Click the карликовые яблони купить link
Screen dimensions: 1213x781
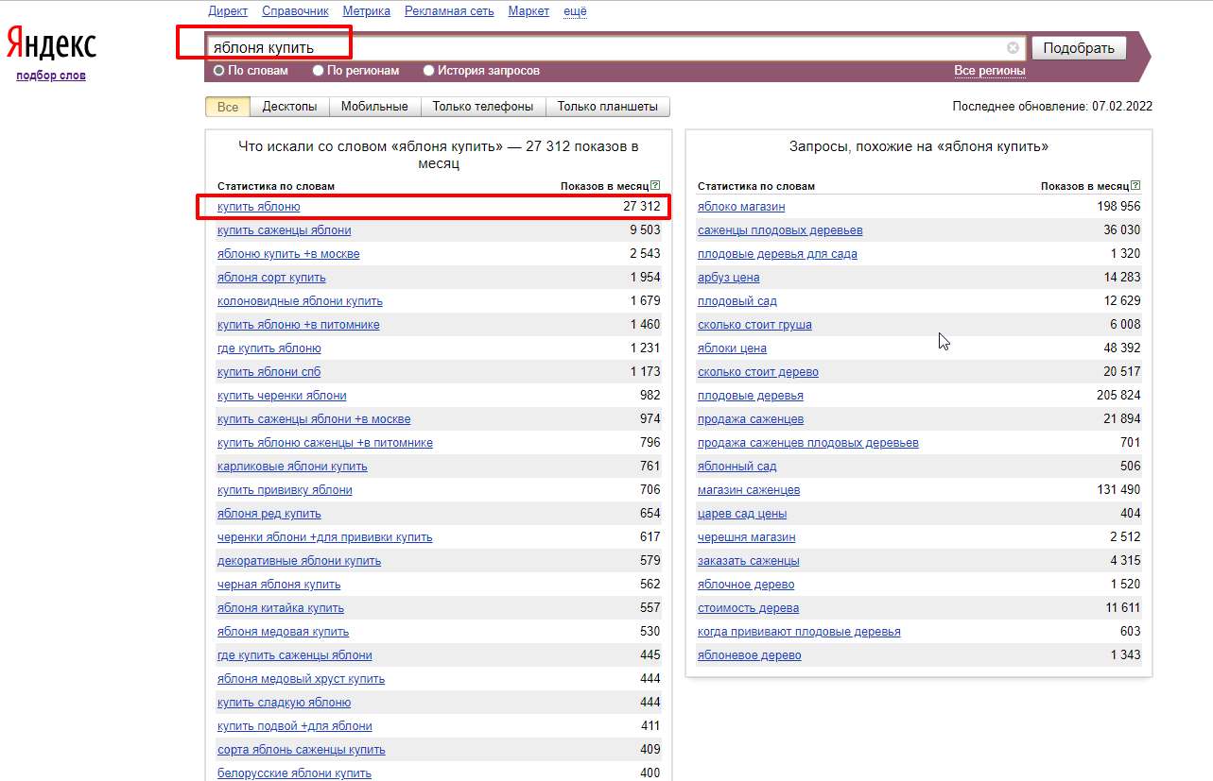[x=292, y=467]
